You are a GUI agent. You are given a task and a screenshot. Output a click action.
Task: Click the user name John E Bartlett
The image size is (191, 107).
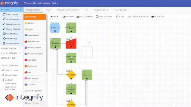click(x=11, y=84)
